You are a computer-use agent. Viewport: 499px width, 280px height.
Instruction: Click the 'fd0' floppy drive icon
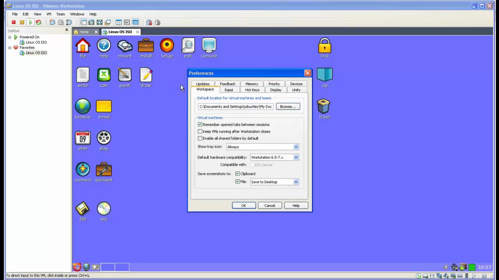pyautogui.click(x=83, y=212)
